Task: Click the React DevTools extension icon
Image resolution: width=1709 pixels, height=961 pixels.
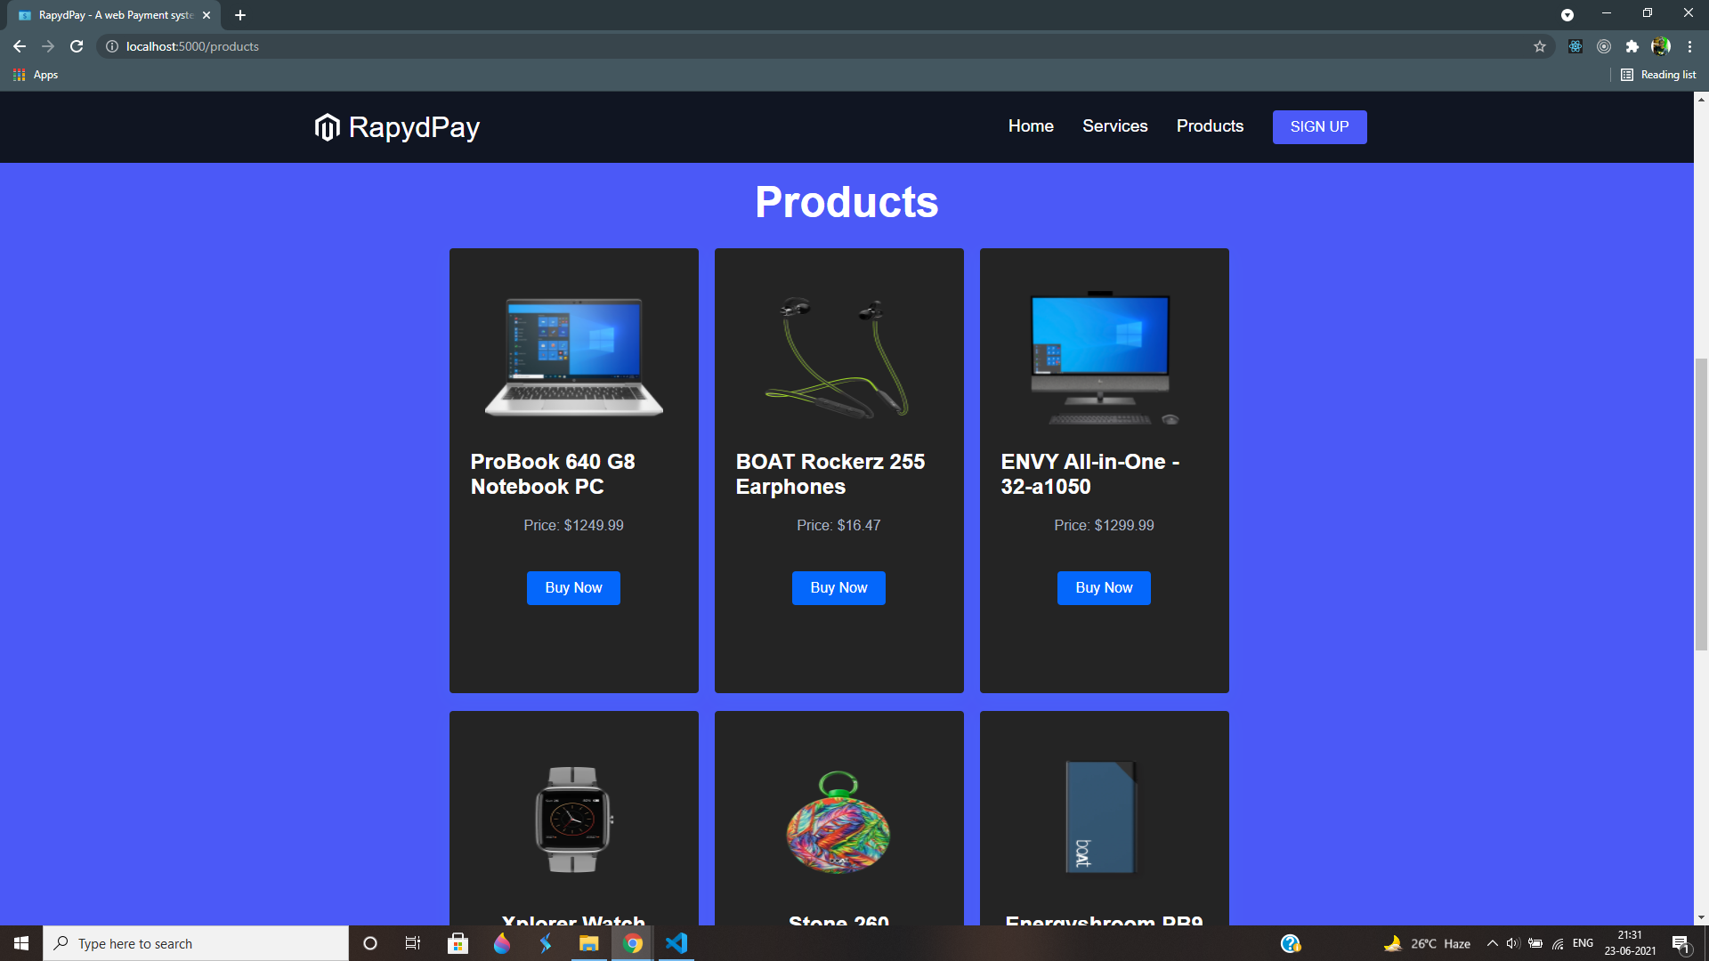Action: 1575,46
